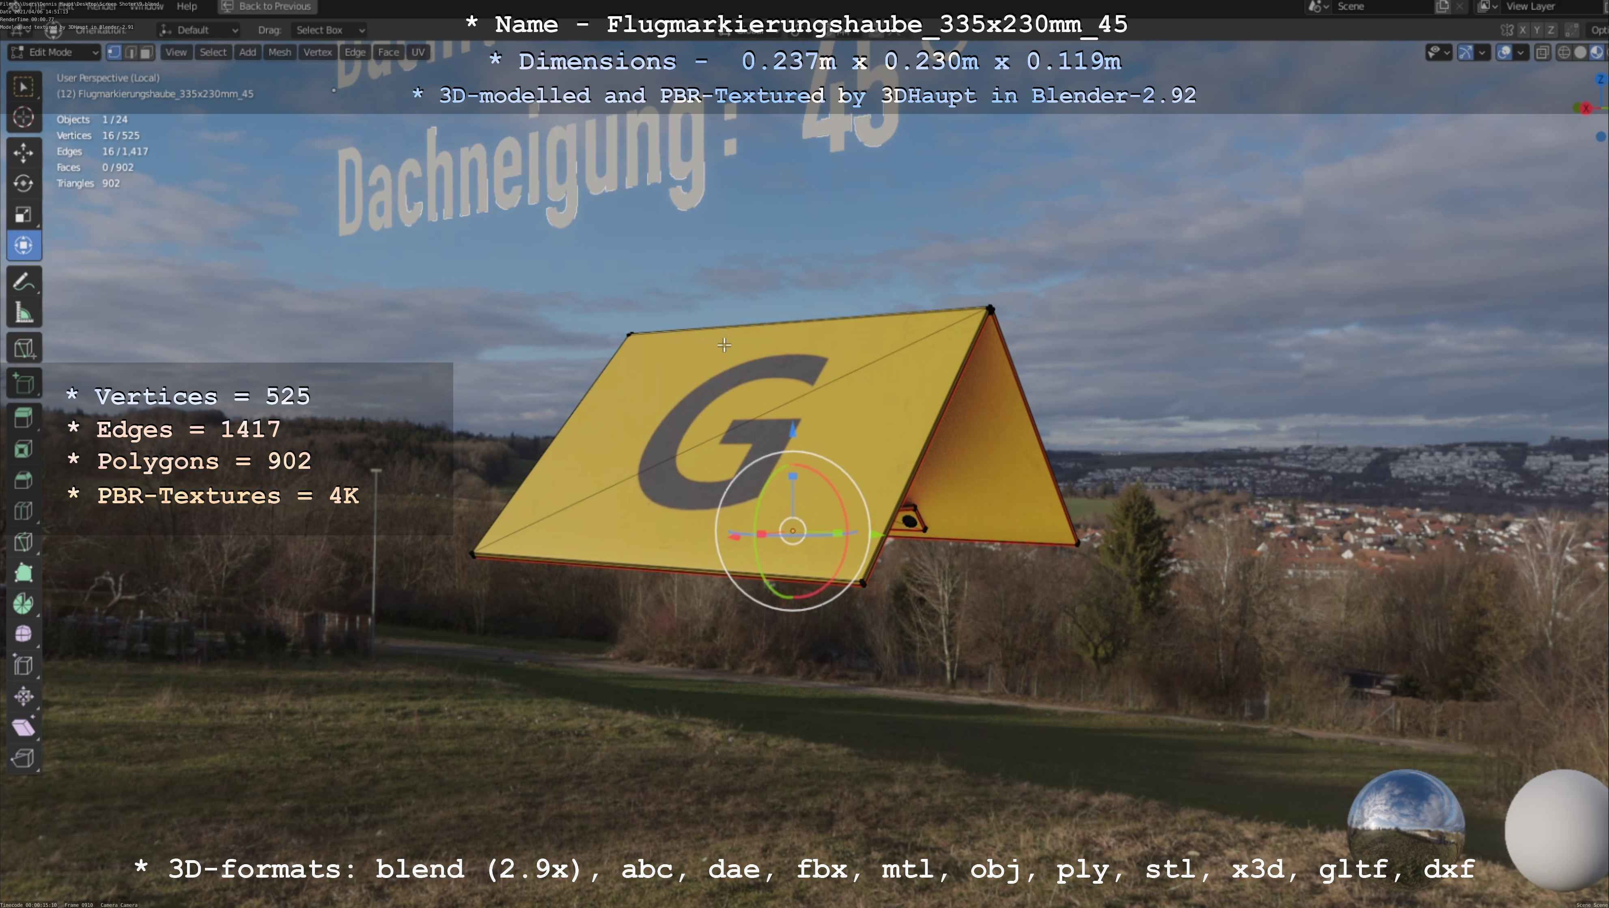
Task: Select the Move tool in toolbar
Action: 24,152
